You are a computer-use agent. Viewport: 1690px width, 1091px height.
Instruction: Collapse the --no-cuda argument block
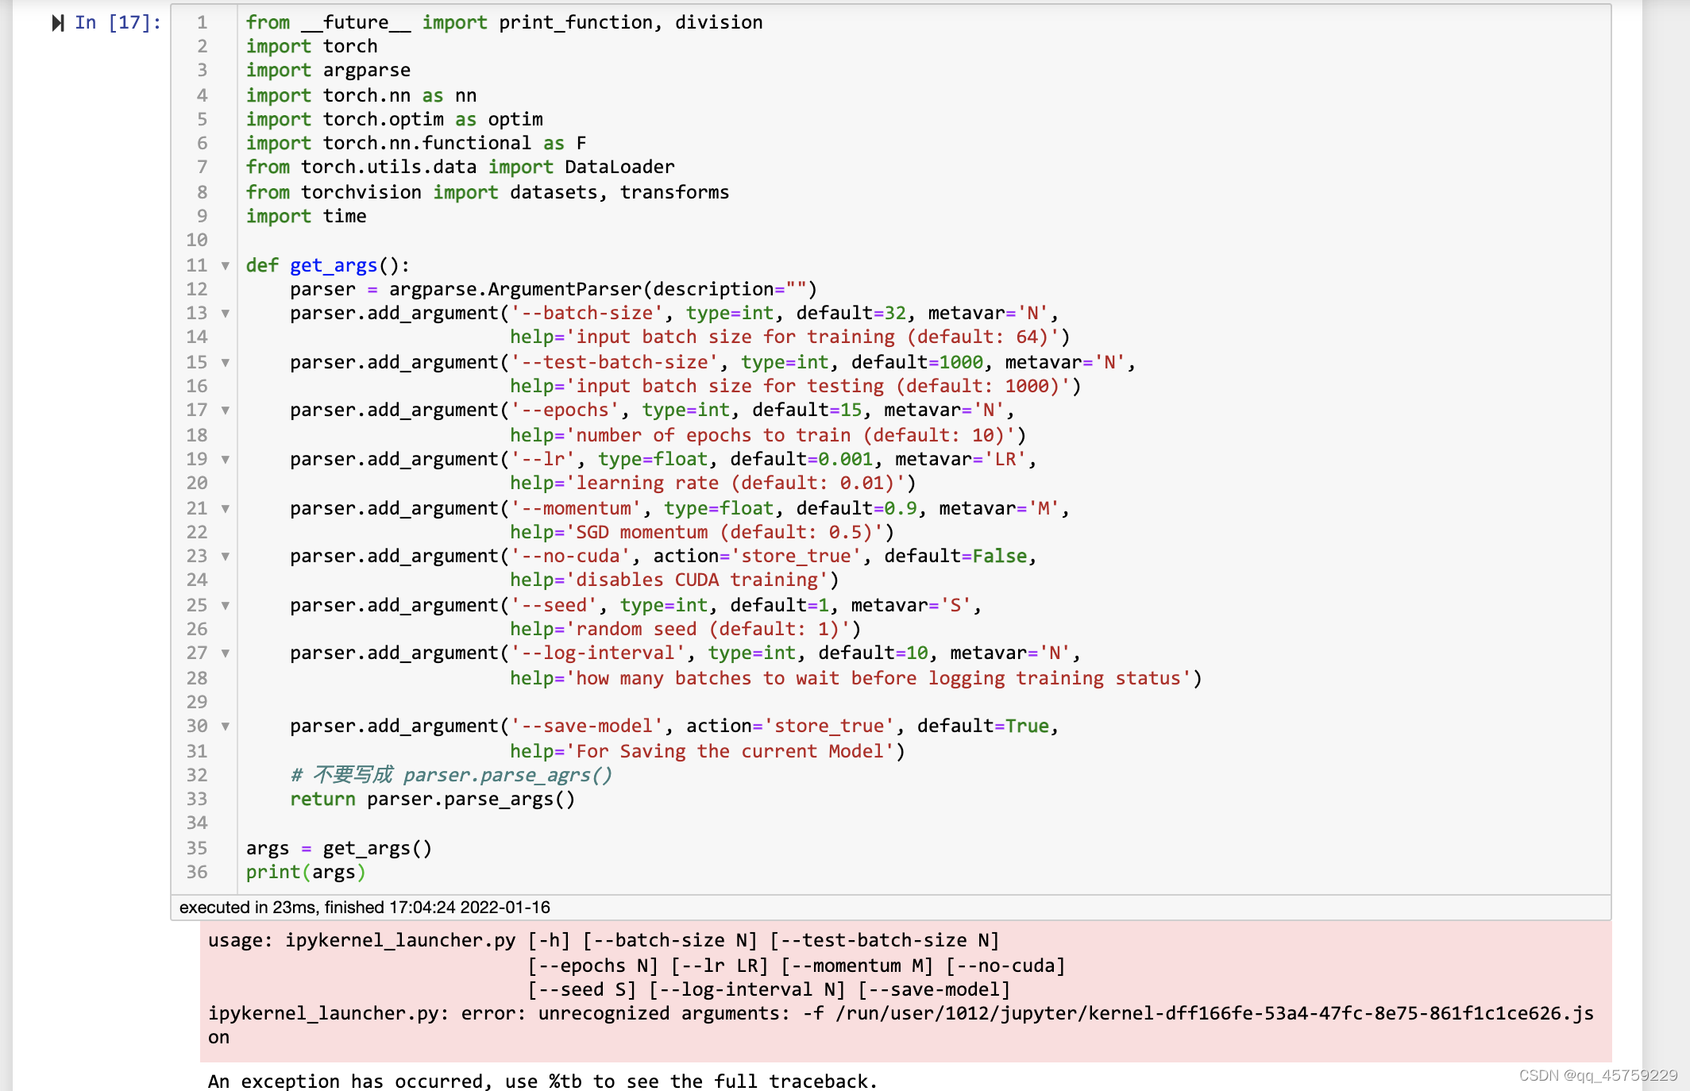click(226, 557)
